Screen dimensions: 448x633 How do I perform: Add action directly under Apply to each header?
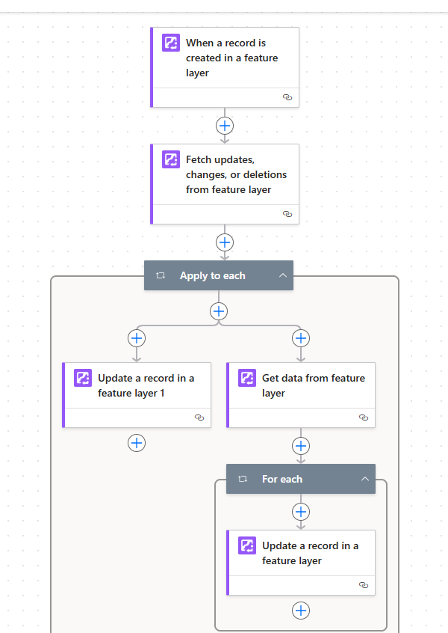pyautogui.click(x=219, y=311)
